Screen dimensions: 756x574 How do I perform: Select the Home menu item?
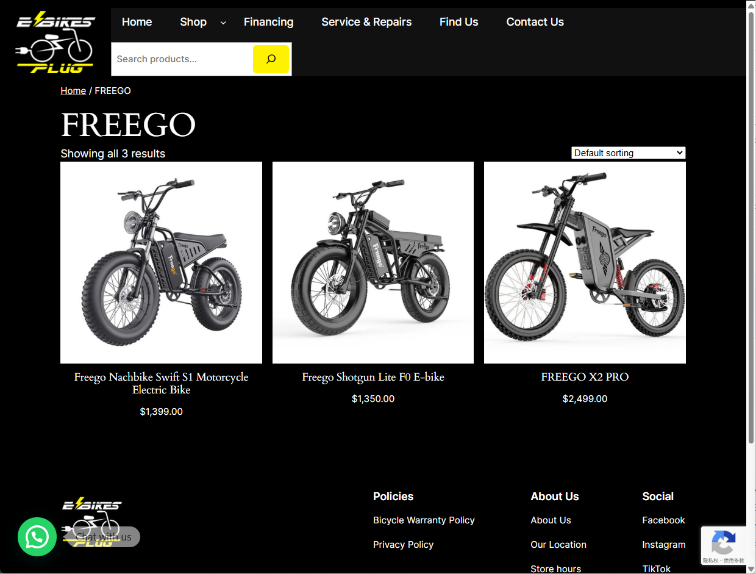tap(137, 22)
